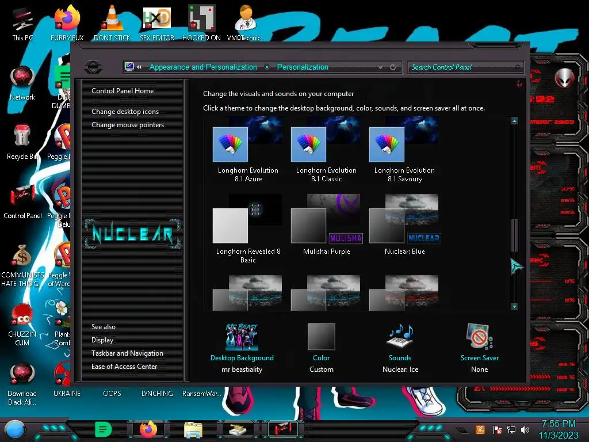This screenshot has width=589, height=442.
Task: Click theme list scroll up arrow
Action: [514, 121]
